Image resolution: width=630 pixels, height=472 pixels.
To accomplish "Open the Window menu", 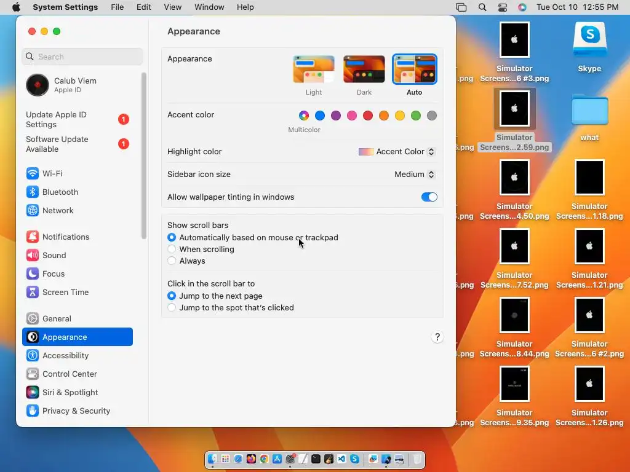I will coord(209,7).
